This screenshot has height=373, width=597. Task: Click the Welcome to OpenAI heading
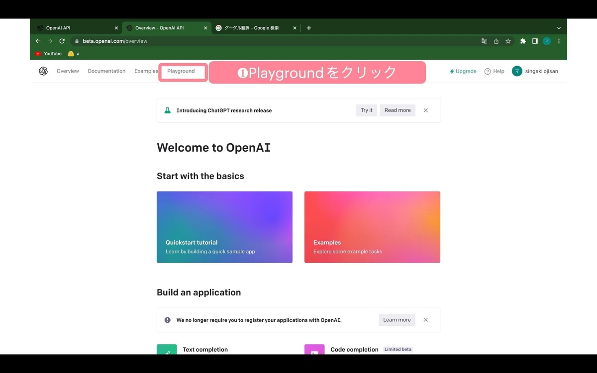pos(214,147)
